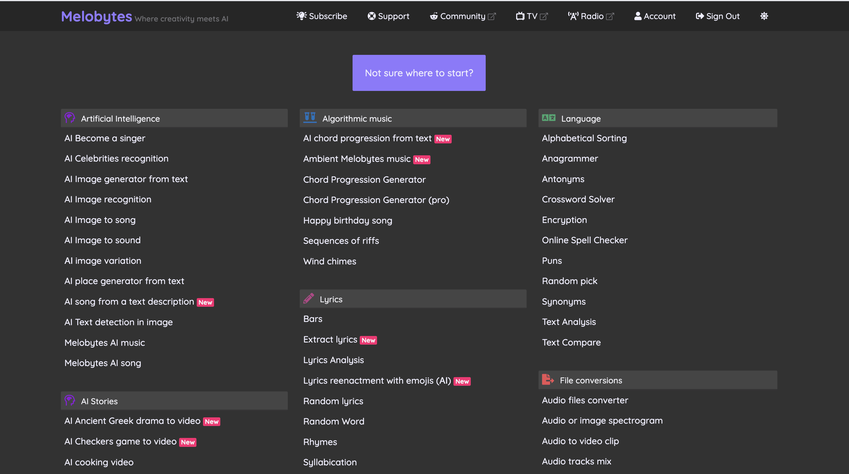Open AI cooking video
This screenshot has width=849, height=474.
click(x=99, y=462)
